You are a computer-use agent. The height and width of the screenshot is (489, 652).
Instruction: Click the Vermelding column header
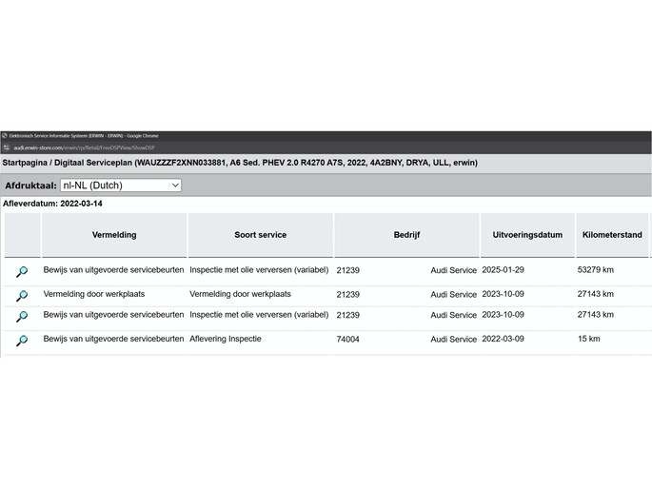coord(114,235)
